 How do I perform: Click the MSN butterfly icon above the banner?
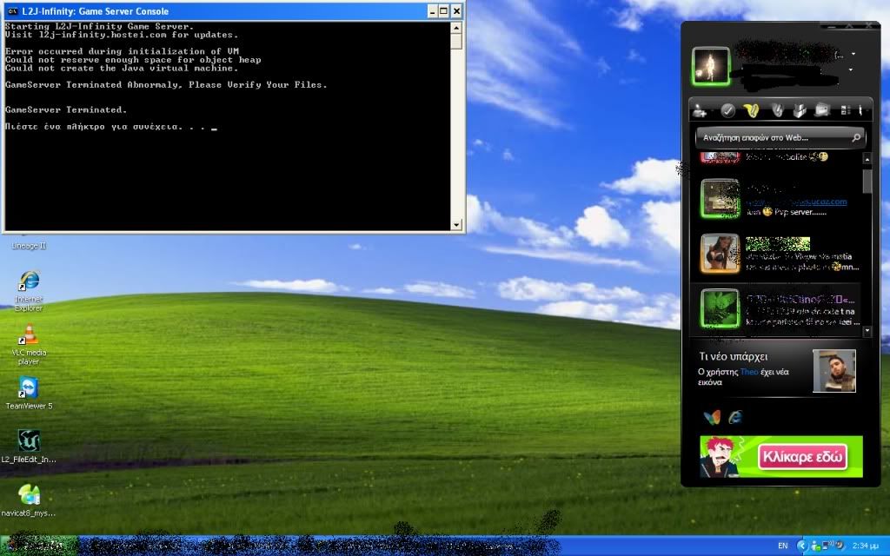(714, 418)
